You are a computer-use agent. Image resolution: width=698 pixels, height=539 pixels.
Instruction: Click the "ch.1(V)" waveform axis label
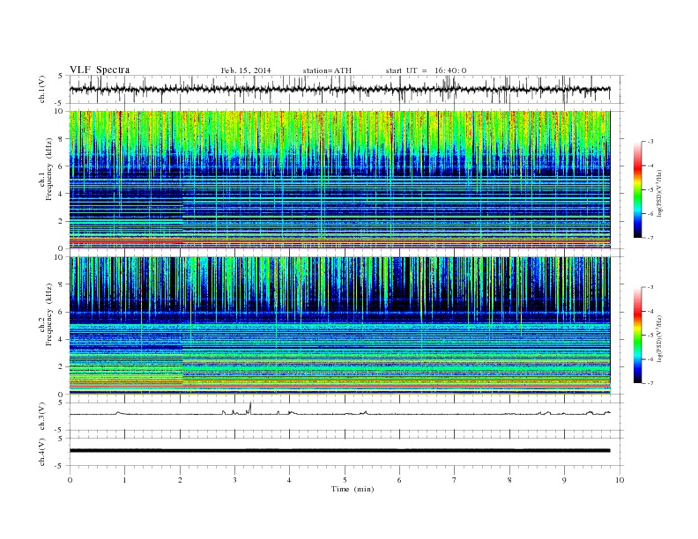tap(42, 89)
